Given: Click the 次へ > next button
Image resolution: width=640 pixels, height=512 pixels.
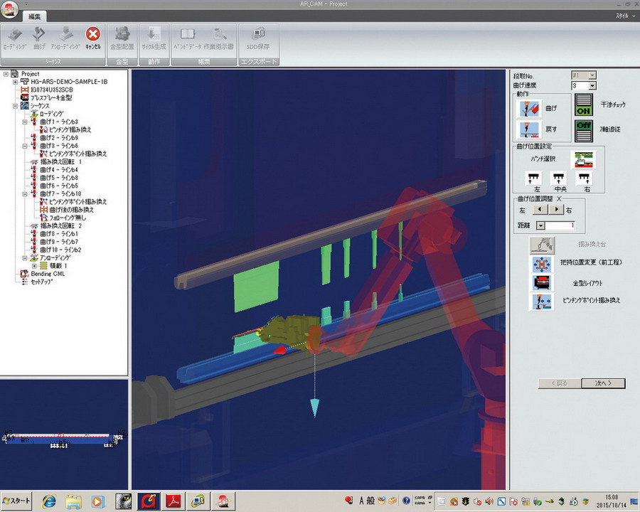Looking at the screenshot, I should [x=603, y=383].
